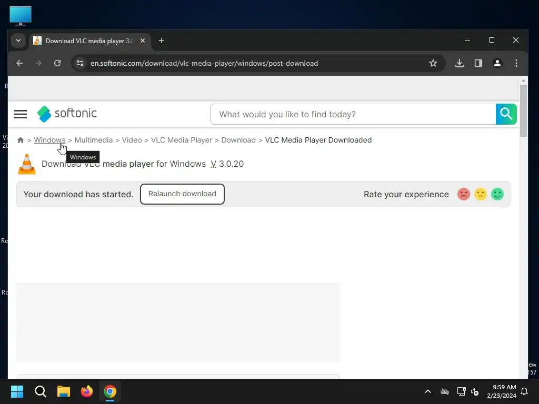Close the Download VLC media player tab
Screen dimensions: 539x404
(x=143, y=41)
